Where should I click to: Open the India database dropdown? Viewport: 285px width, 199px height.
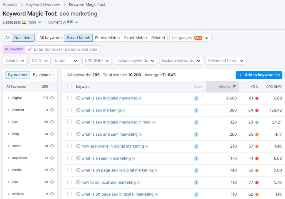pyautogui.click(x=32, y=22)
